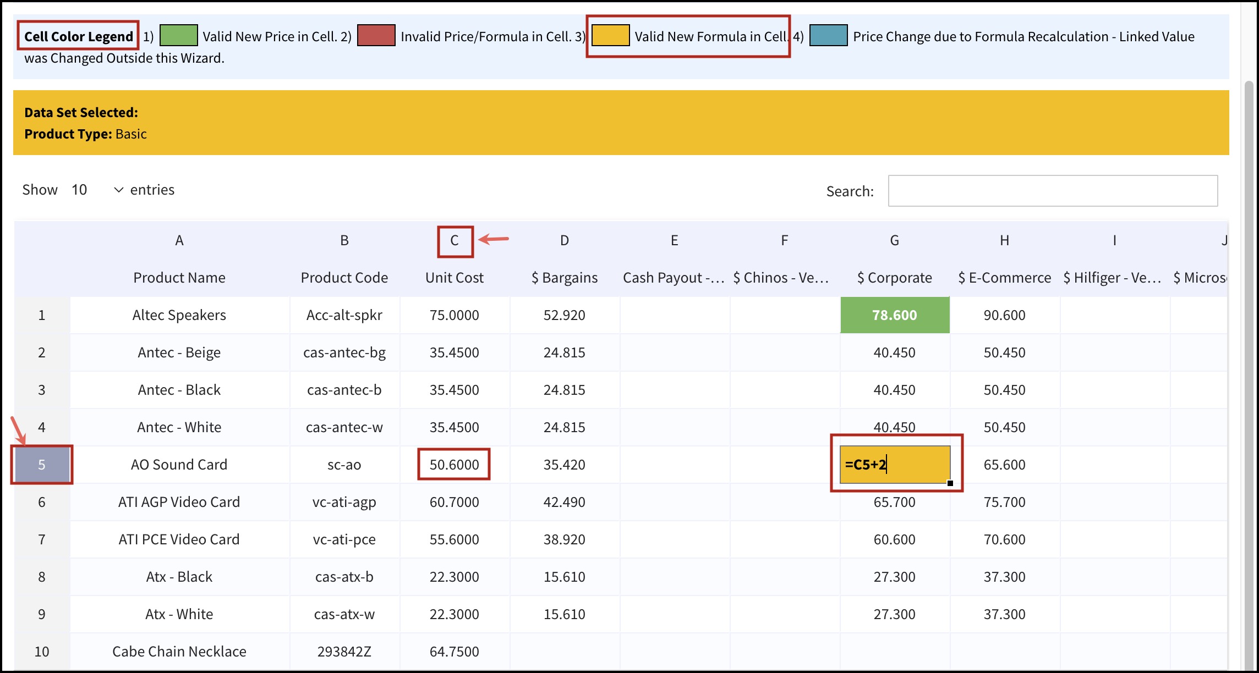Click Unit Cost 64.7500

(x=455, y=652)
